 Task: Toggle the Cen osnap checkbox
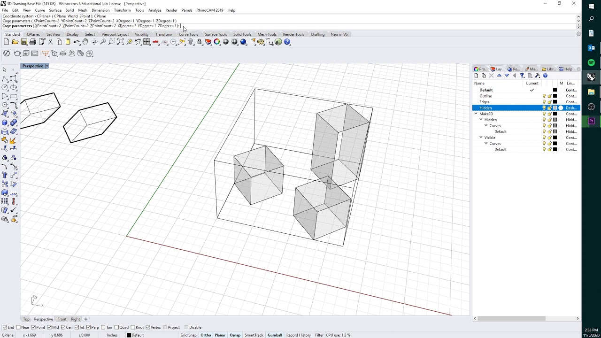pos(63,327)
